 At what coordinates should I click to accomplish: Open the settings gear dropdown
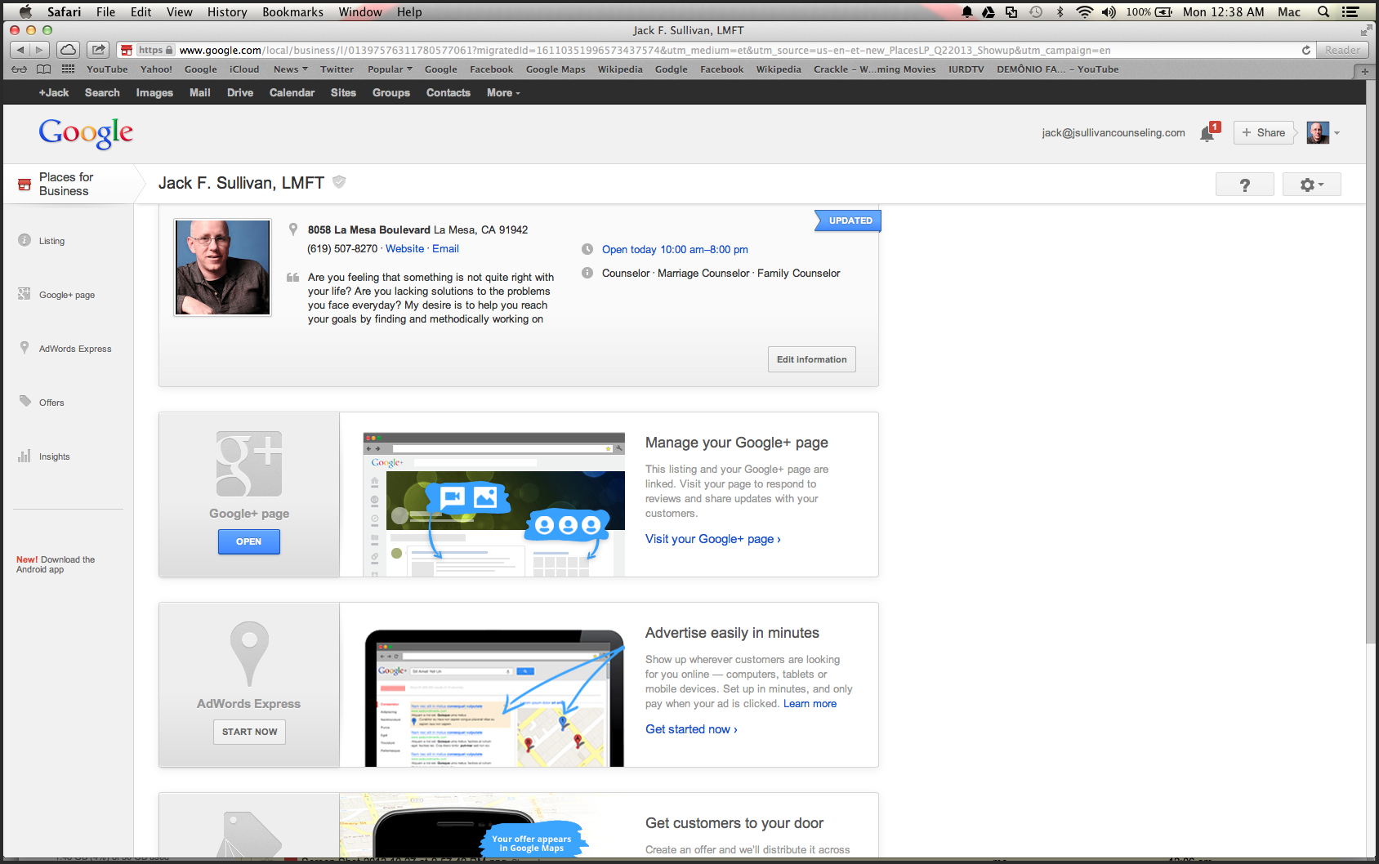[x=1311, y=185]
